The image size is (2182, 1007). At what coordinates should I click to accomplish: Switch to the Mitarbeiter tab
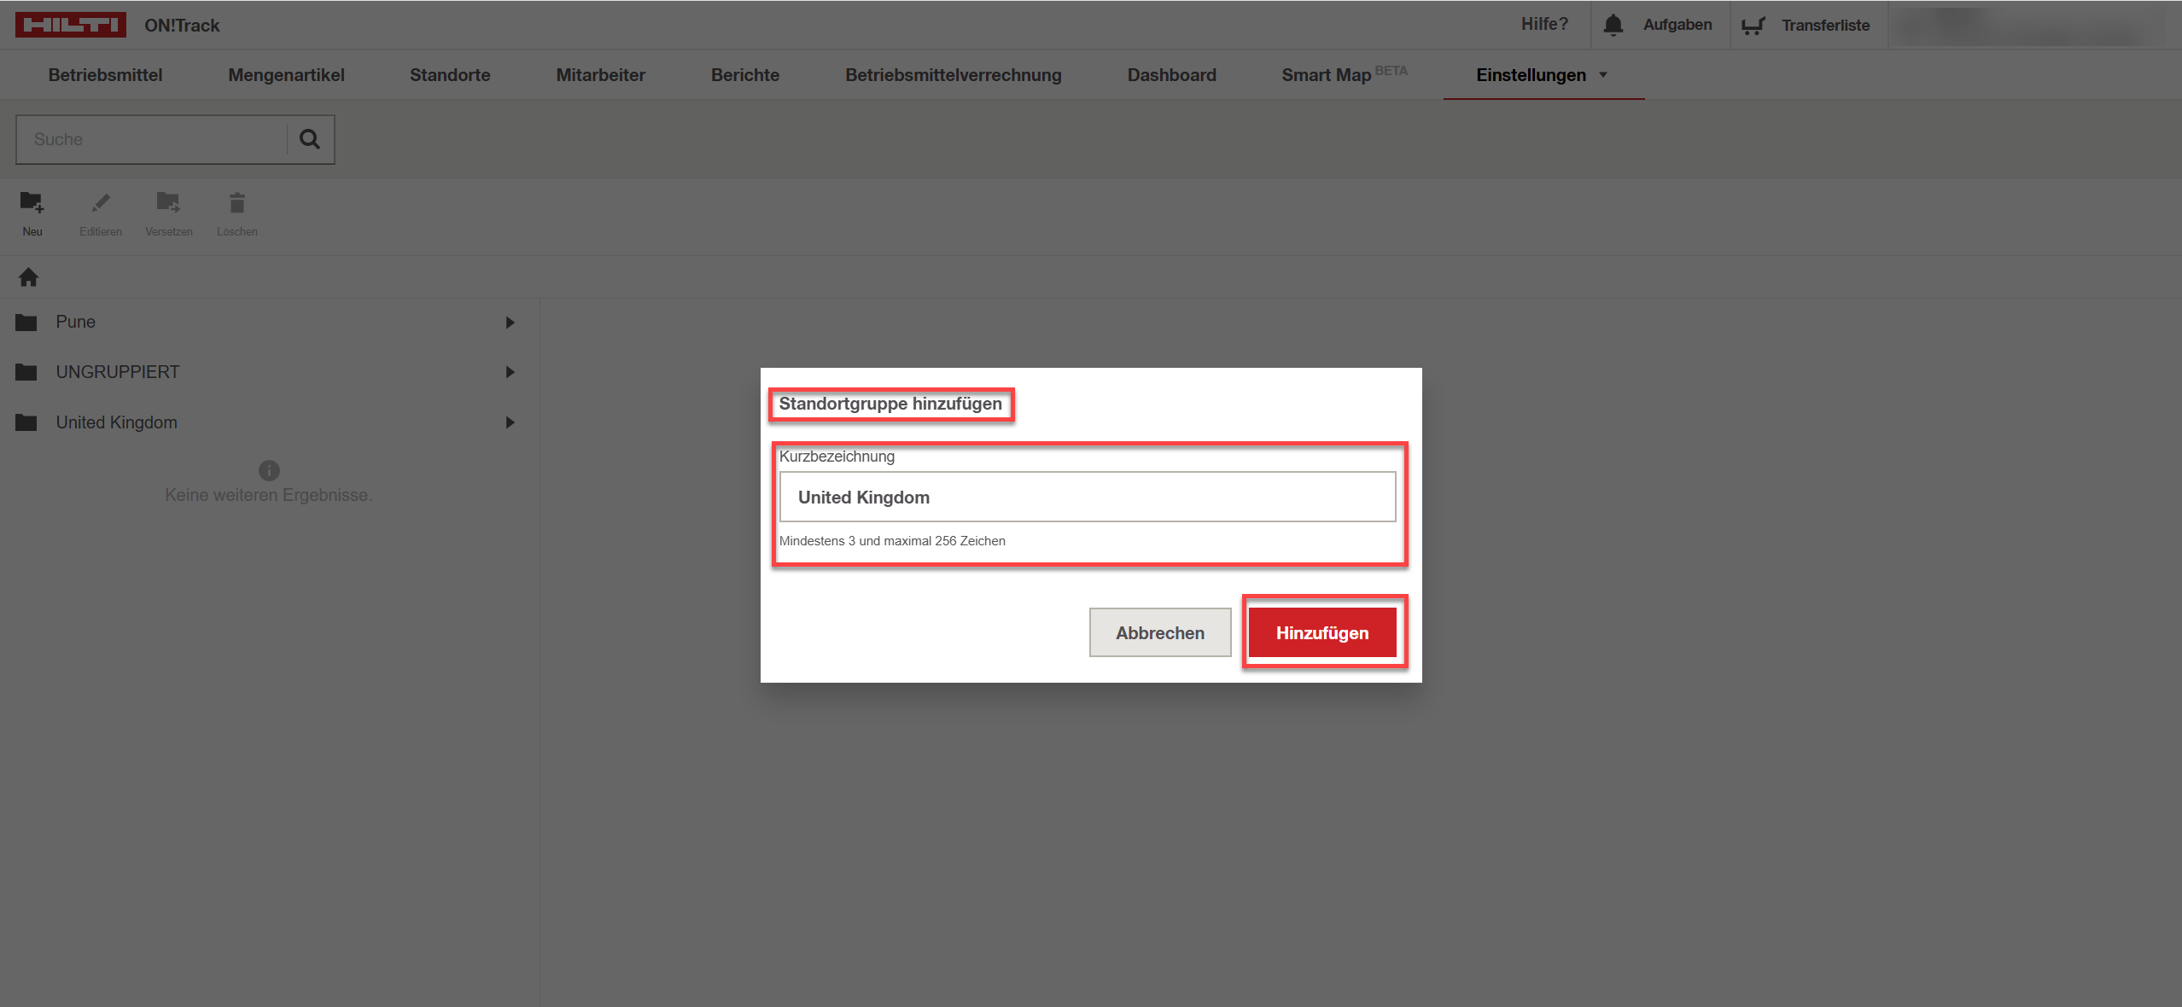[600, 75]
